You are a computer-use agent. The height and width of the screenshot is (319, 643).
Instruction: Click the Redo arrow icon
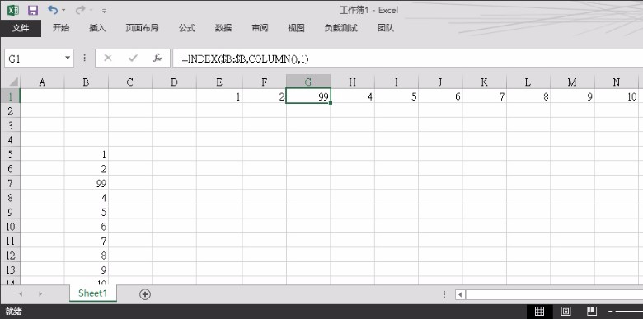pos(81,9)
